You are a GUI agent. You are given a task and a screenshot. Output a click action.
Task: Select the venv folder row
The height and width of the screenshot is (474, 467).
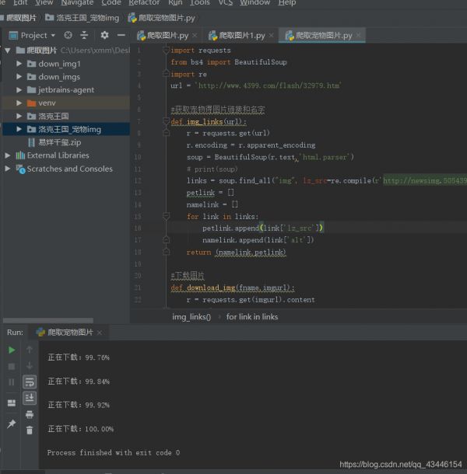[66, 103]
